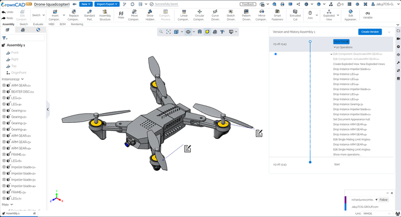Screen dimensions: 401x217
Task: Expand the Sketch dropdown arrow in ribbon
Action: tap(44, 15)
